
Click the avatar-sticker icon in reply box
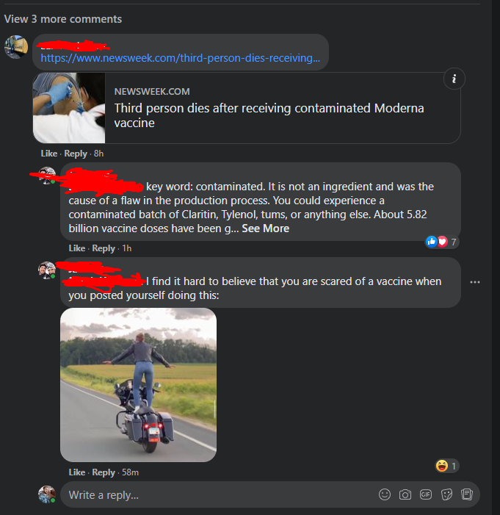click(467, 494)
